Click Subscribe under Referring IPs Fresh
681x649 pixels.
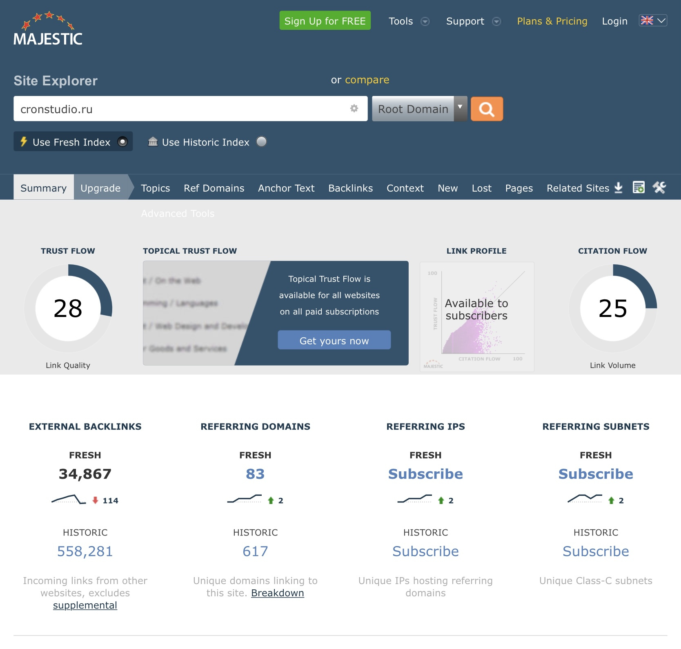pos(425,473)
